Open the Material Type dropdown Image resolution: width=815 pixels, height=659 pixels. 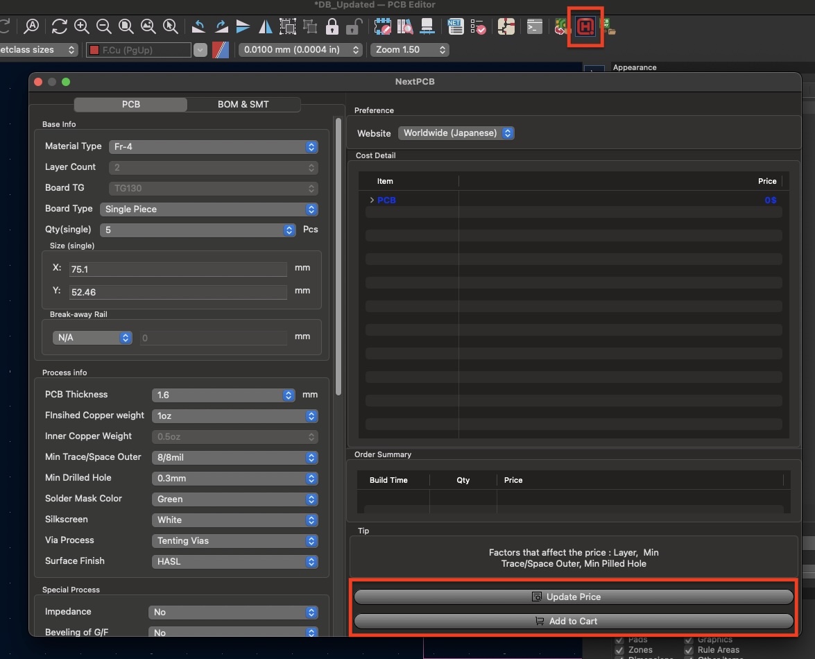[x=213, y=146]
